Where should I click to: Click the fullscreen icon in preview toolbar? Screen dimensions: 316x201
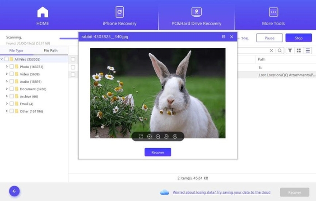tap(141, 136)
